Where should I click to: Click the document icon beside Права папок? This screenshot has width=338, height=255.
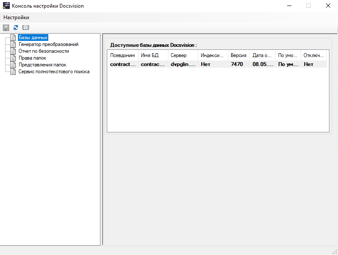point(13,58)
